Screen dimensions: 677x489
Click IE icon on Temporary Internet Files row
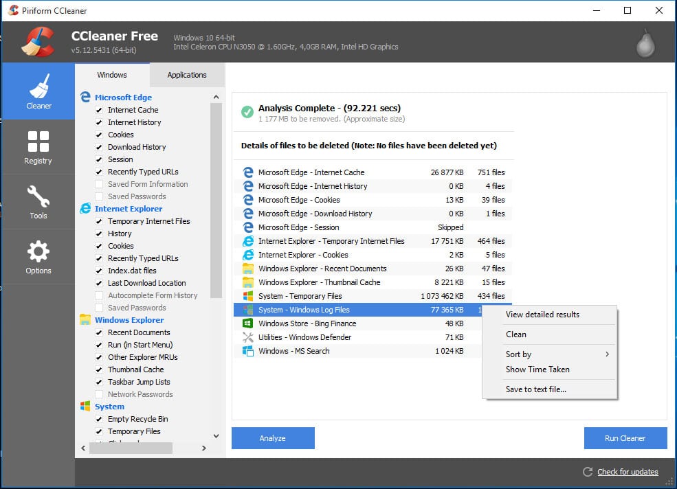[248, 241]
